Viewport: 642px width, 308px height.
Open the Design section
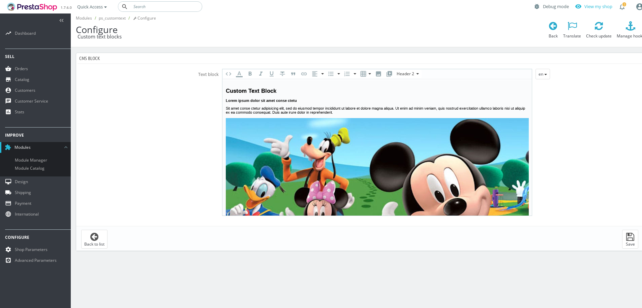(x=21, y=182)
